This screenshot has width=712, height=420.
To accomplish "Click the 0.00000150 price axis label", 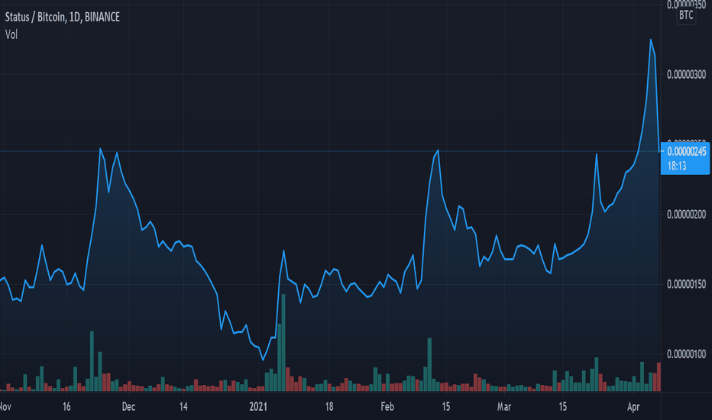I will click(687, 284).
